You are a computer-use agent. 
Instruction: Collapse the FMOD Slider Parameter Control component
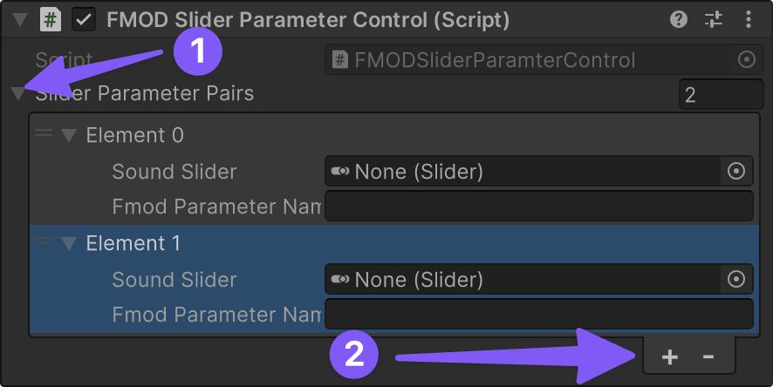pyautogui.click(x=17, y=19)
